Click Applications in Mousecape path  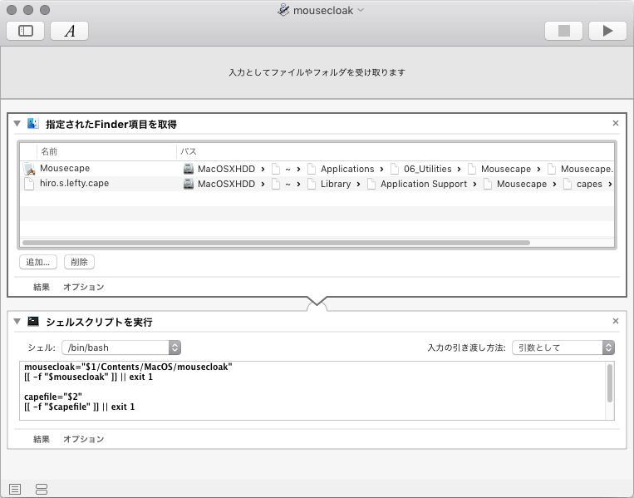point(347,169)
